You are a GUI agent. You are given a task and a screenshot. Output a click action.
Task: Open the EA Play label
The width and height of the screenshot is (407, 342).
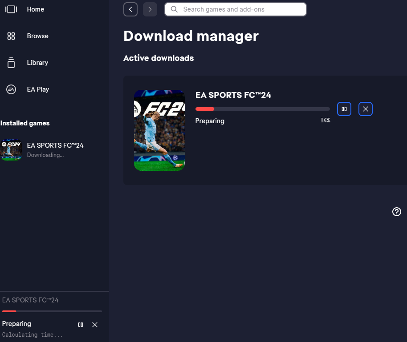coord(38,89)
